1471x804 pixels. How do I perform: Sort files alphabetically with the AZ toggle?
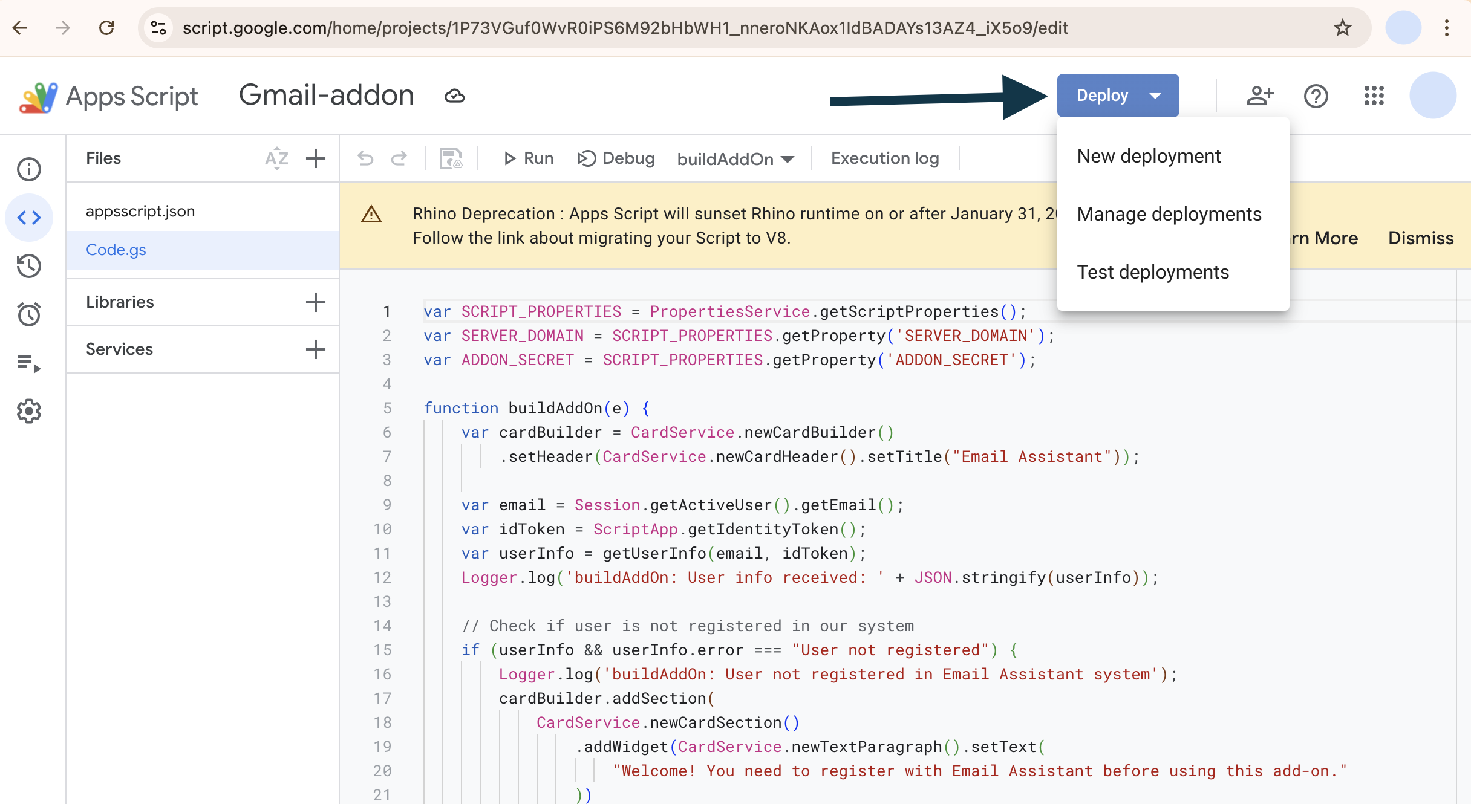[x=277, y=158]
